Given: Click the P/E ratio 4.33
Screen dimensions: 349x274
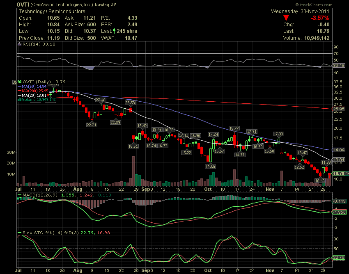Looking at the screenshot, I should click(x=132, y=18).
